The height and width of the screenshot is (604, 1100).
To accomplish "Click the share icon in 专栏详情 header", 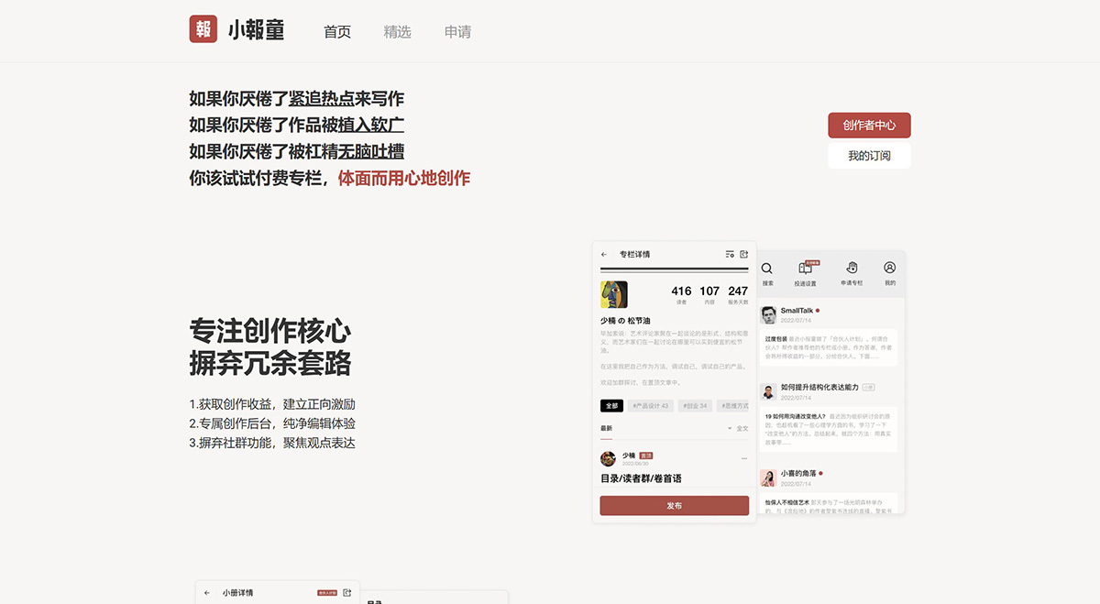I will pyautogui.click(x=744, y=254).
